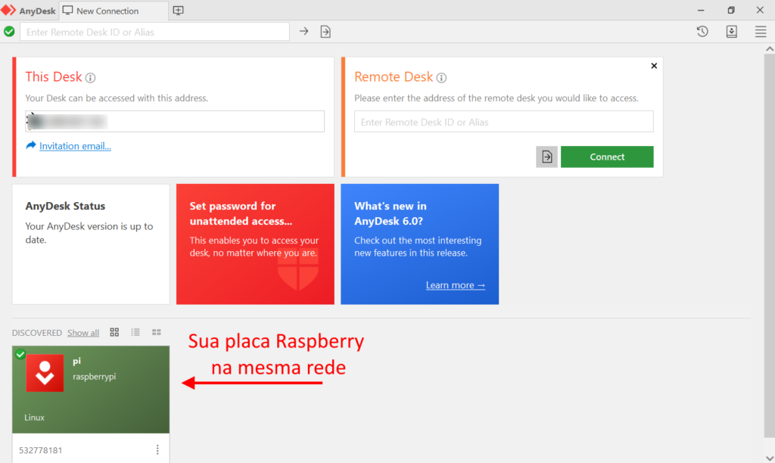This screenshot has height=463, width=775.
Task: Open the AnyDesk Status card
Action: (x=91, y=244)
